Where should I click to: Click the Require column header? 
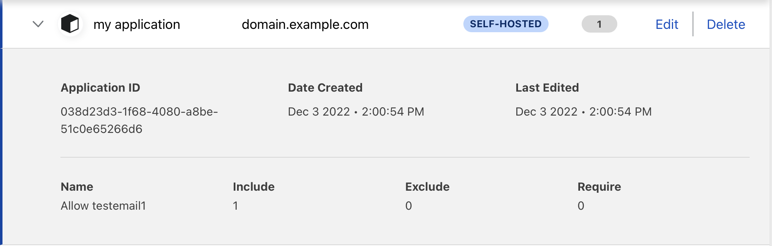599,187
